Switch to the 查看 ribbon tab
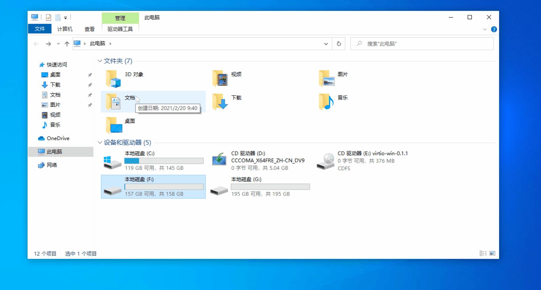 click(89, 29)
